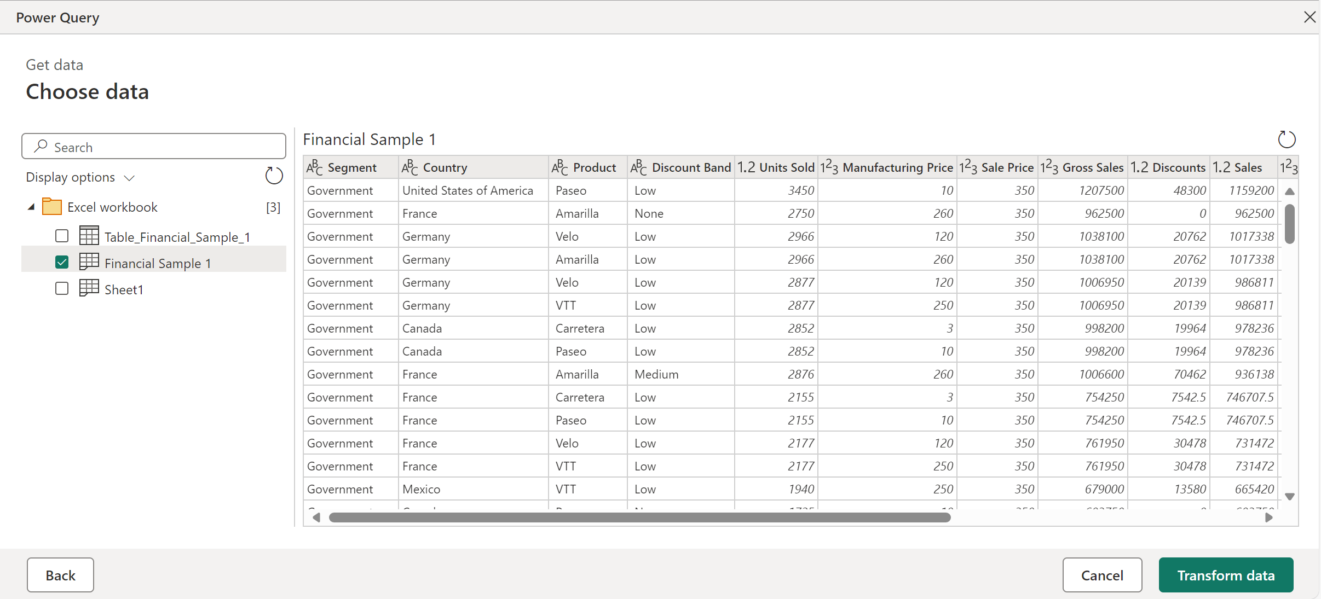1321x599 pixels.
Task: Select Financial Sample 1 tree item
Action: 156,263
